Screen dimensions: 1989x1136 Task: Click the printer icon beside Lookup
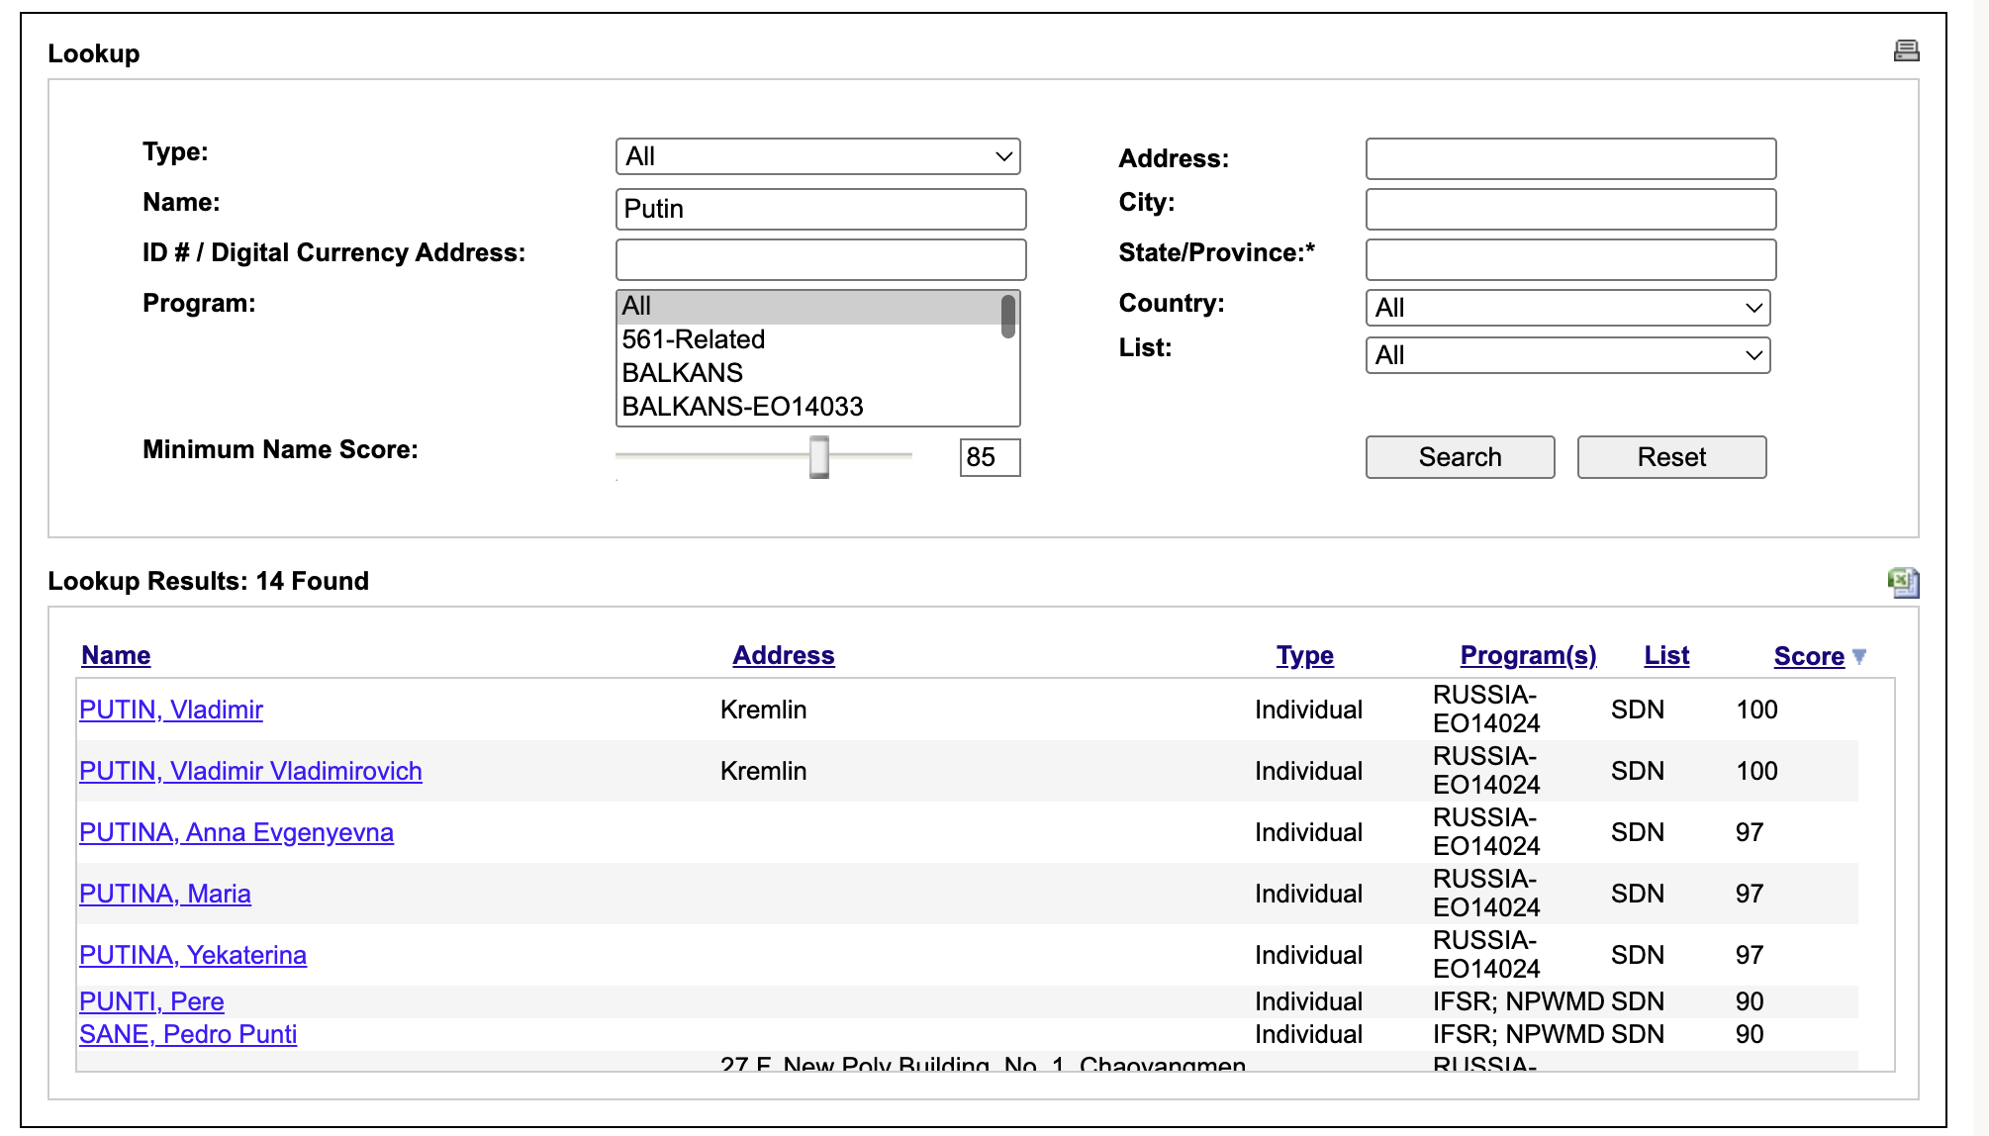point(1906,50)
